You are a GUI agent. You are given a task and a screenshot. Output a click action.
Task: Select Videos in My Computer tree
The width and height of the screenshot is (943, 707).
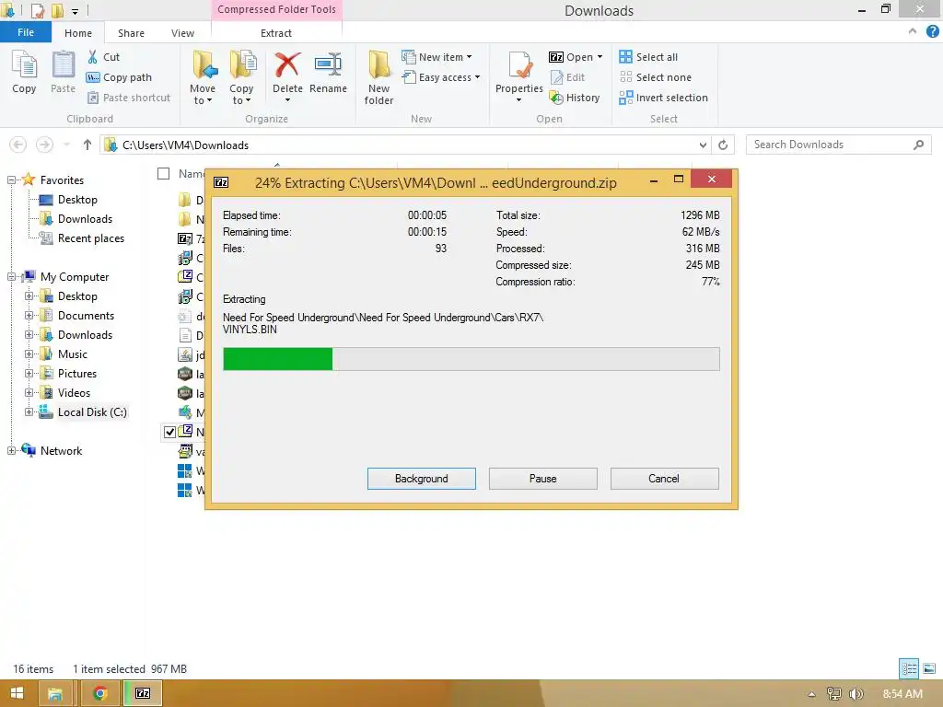pyautogui.click(x=74, y=393)
